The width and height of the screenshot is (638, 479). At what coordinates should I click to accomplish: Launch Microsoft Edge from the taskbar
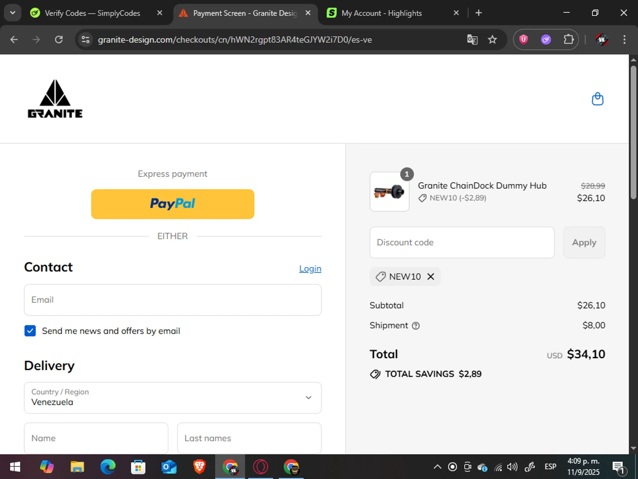point(108,467)
